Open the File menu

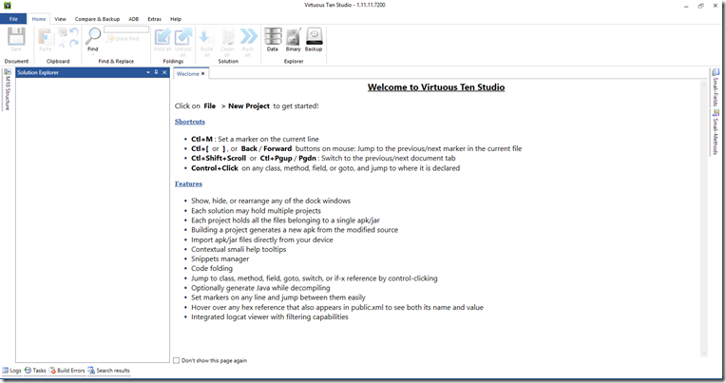13,19
